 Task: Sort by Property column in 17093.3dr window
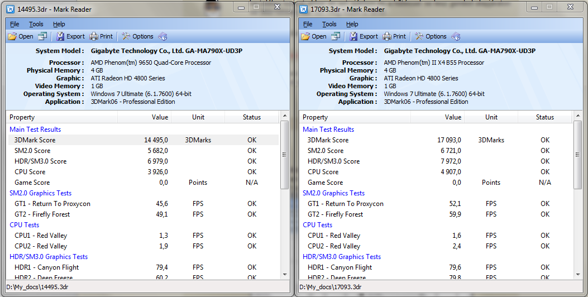coord(355,117)
